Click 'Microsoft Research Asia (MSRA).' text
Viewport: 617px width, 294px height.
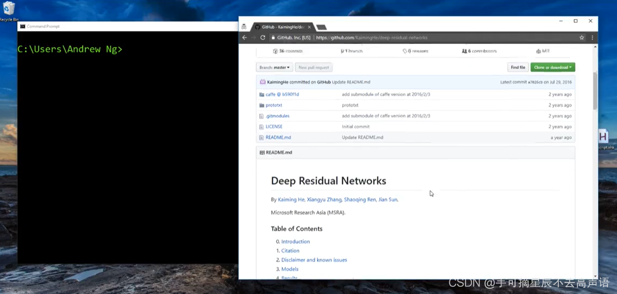click(x=308, y=212)
